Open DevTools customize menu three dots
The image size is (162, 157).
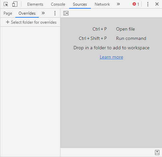[148, 4]
